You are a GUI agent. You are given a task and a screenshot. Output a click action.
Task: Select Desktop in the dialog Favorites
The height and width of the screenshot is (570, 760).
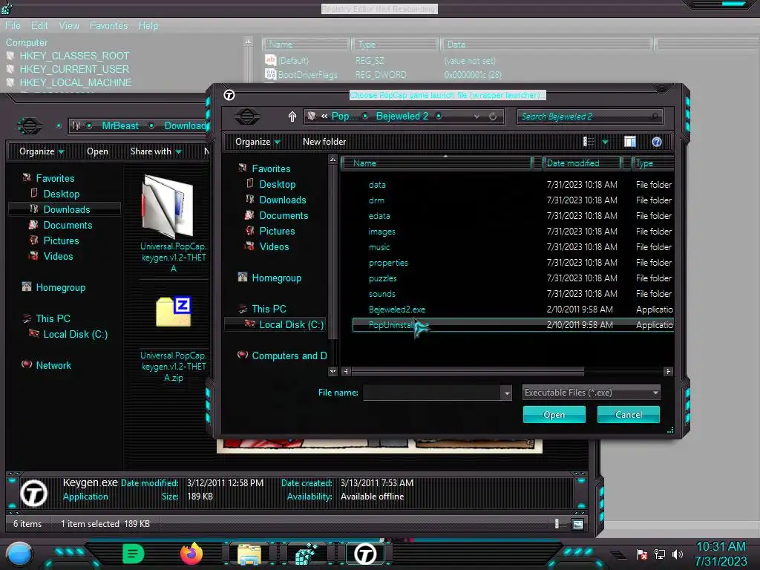point(278,184)
